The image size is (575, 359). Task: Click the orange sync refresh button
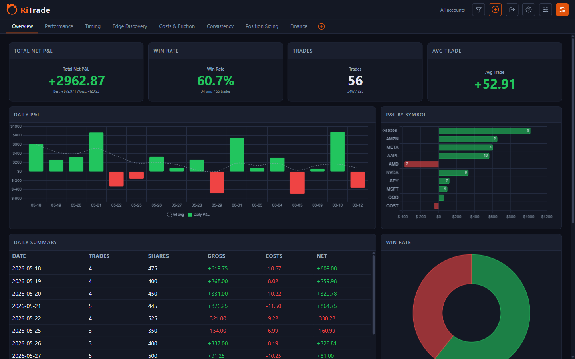click(x=562, y=10)
